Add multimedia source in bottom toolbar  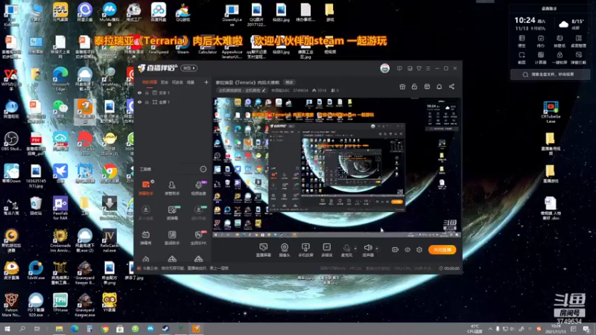326,250
